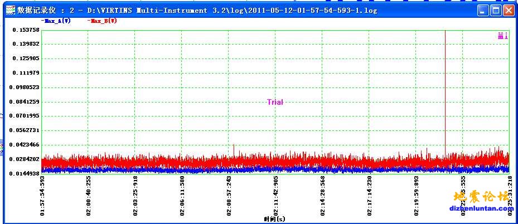The height and width of the screenshot is (224, 518).
Task: Close the data logger window
Action: [x=508, y=11]
